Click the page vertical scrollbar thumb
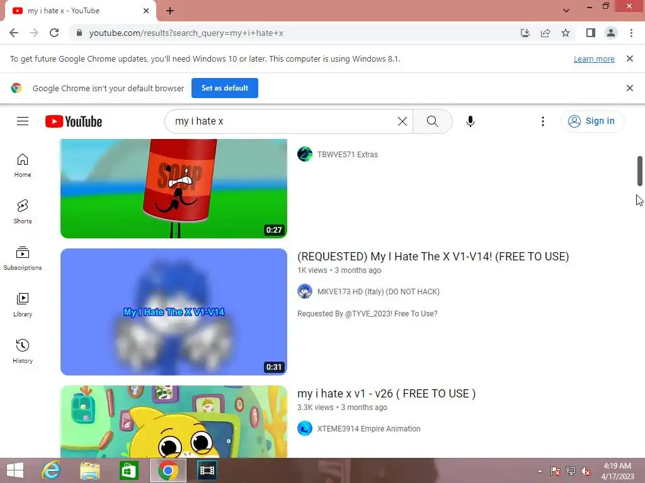The image size is (645, 483). [x=640, y=171]
